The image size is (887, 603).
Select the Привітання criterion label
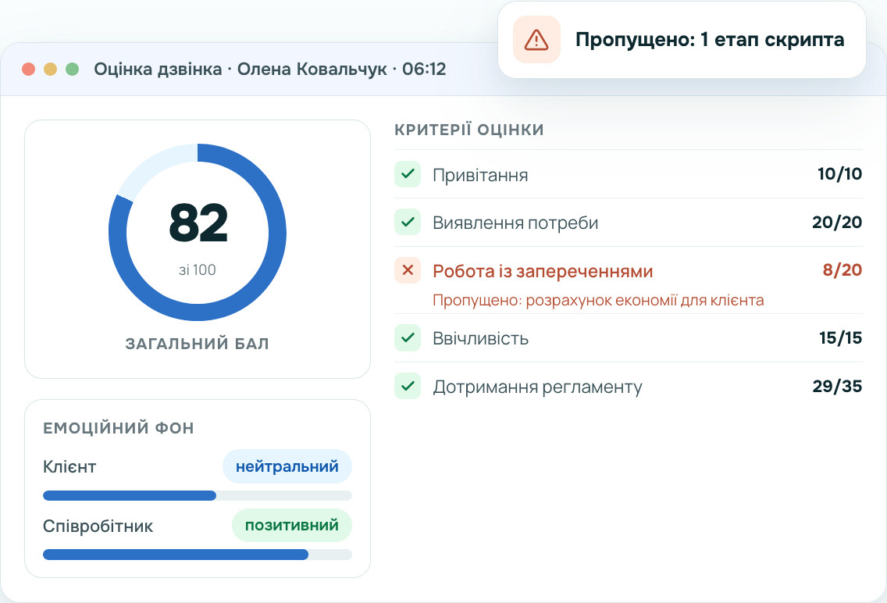(x=480, y=176)
